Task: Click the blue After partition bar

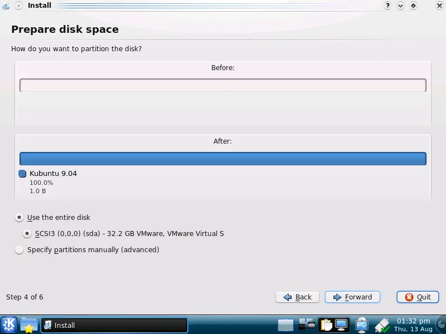Action: click(223, 159)
